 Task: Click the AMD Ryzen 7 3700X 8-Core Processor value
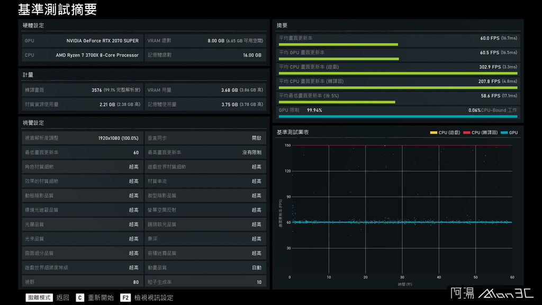tap(97, 55)
